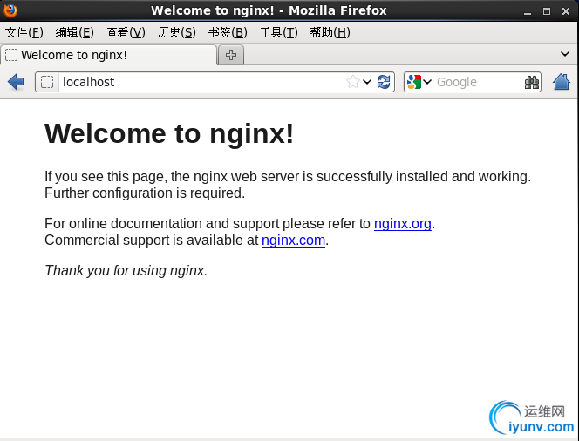
Task: Open the 编辑(E) menu
Action: (75, 32)
